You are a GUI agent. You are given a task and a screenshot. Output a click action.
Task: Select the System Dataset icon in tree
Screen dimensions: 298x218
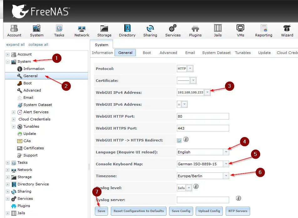click(20, 105)
